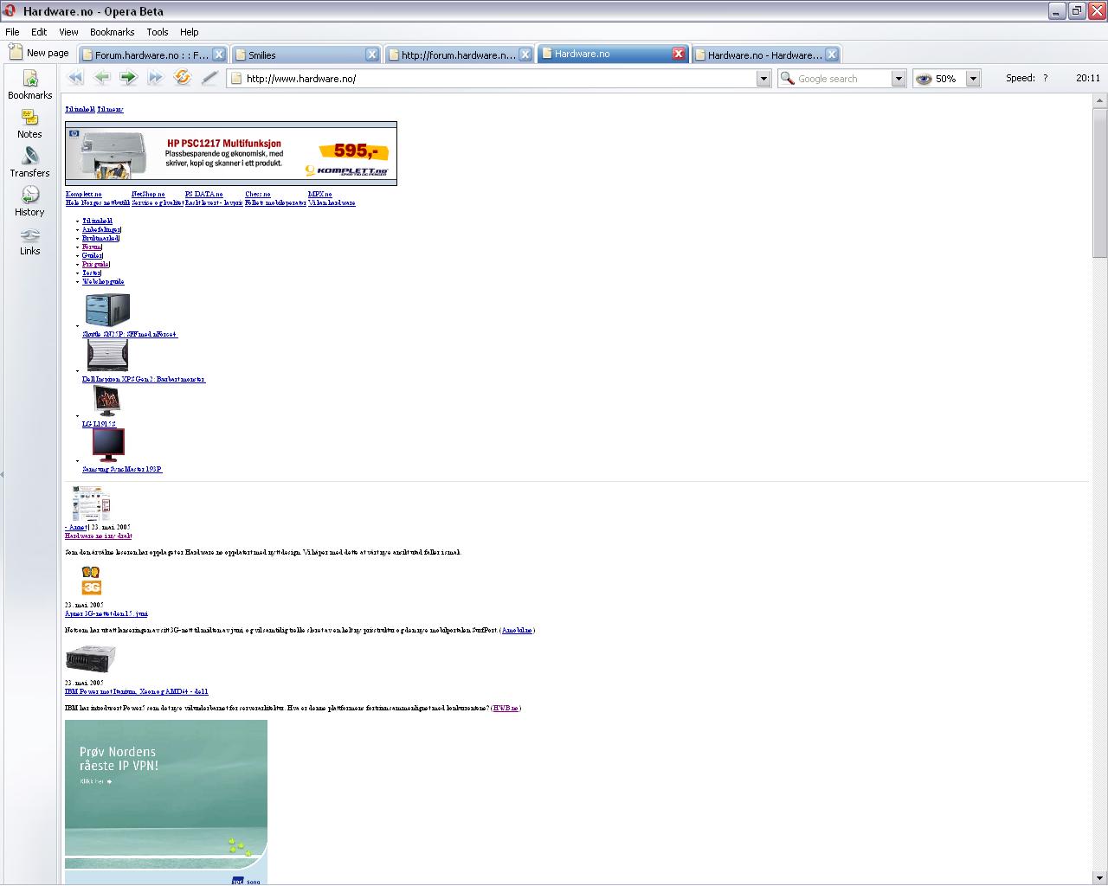
Task: Close the active Hardware.no tab
Action: pyautogui.click(x=679, y=54)
